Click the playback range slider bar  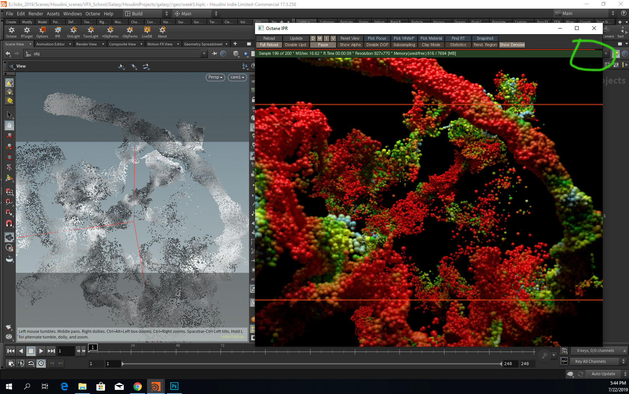[312, 364]
